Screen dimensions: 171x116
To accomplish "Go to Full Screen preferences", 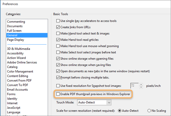I will click(14, 31).
